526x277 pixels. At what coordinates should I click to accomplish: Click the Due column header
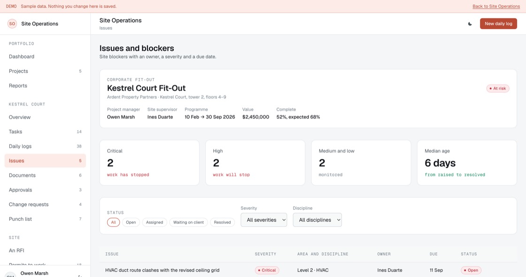click(x=434, y=254)
